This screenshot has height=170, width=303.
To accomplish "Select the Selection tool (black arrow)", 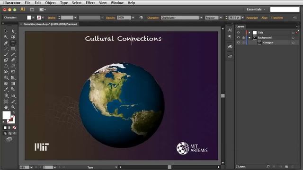I will click(6, 31).
